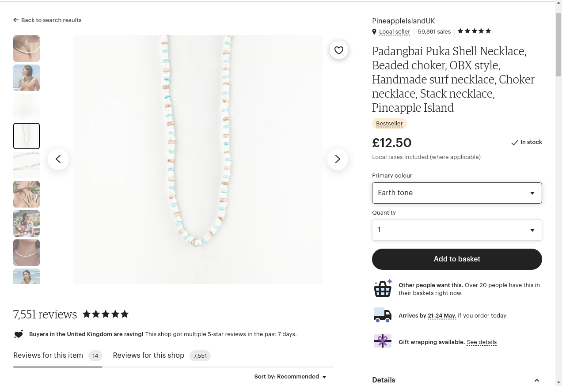Click Add to basket button
The height and width of the screenshot is (386, 562).
[x=457, y=259]
